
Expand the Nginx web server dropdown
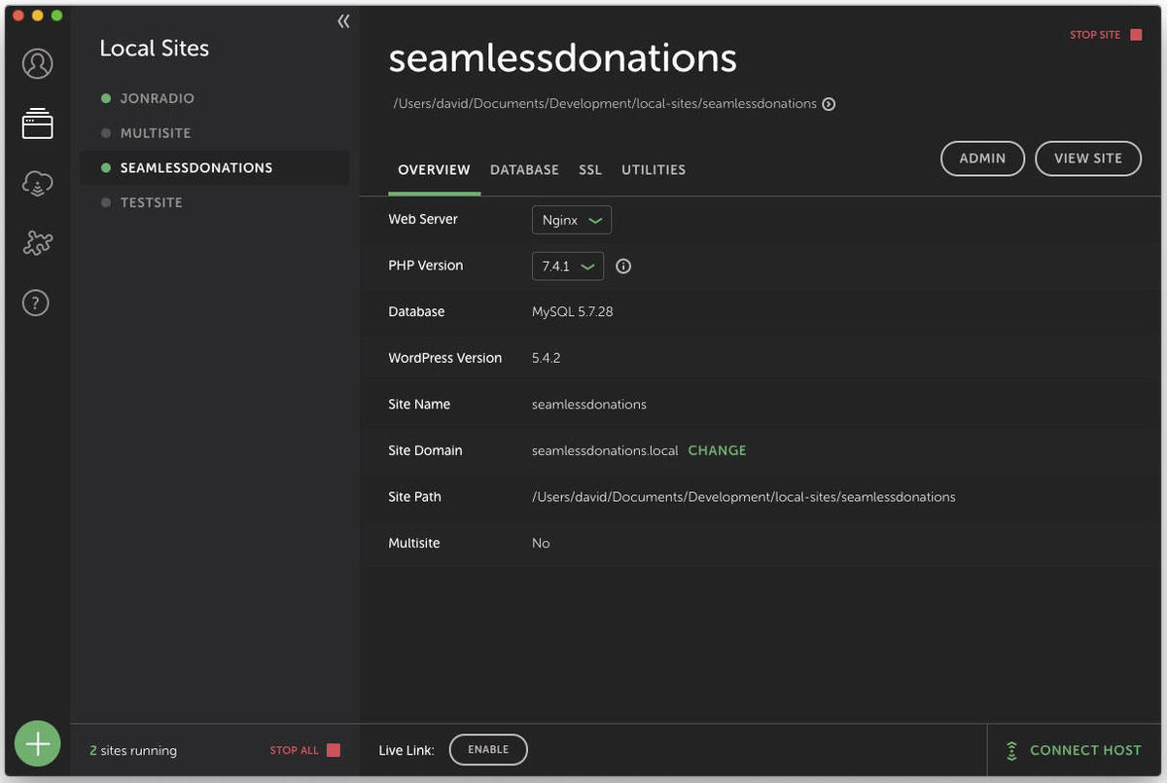tap(572, 220)
